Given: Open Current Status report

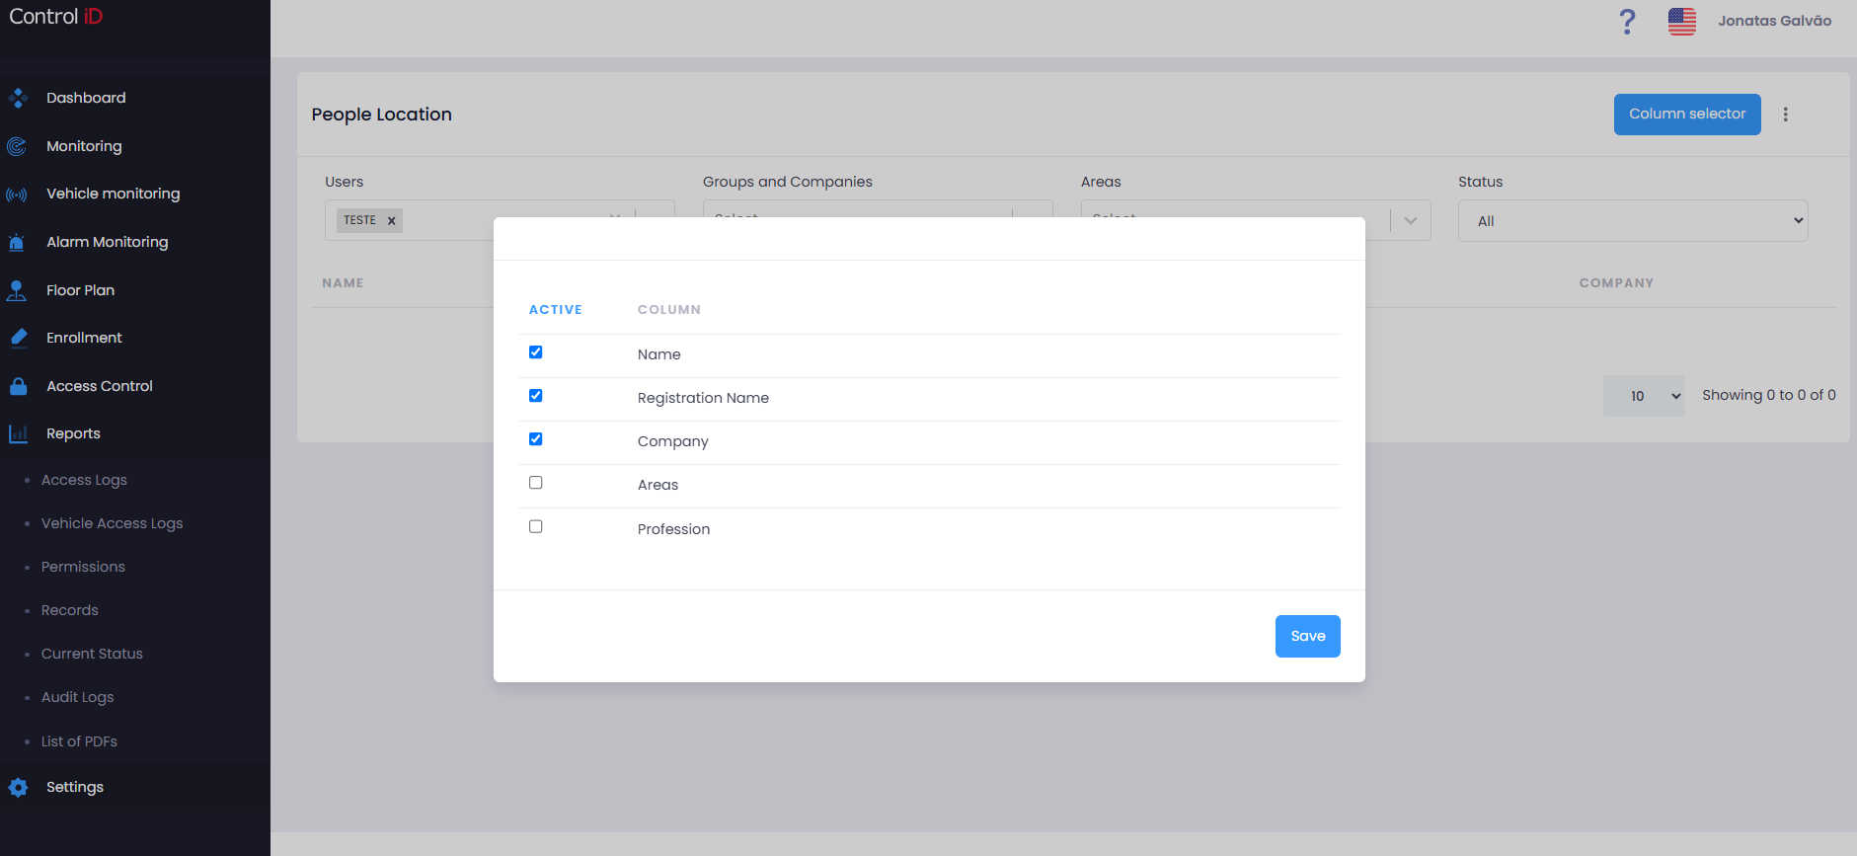Looking at the screenshot, I should pyautogui.click(x=92, y=654).
